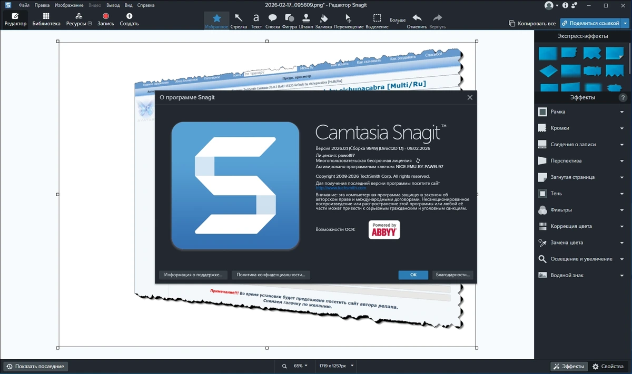Expand the Фильтры effect options
The image size is (632, 374).
[x=622, y=210]
